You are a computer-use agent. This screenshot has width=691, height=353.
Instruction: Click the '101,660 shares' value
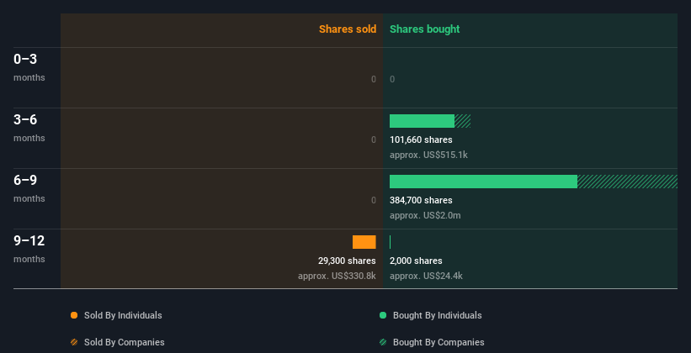click(421, 140)
